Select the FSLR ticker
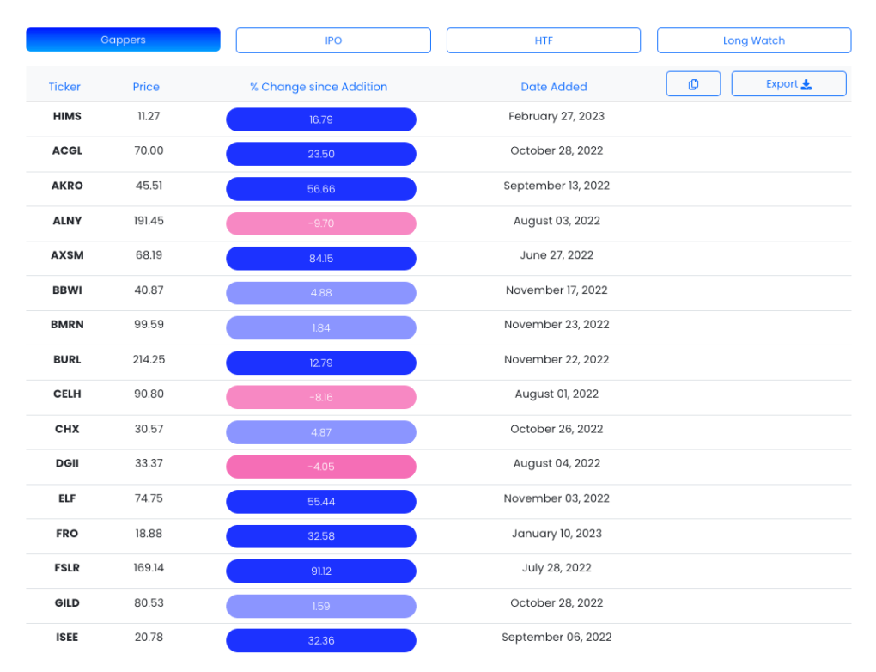Screen dimensions: 876x672 click(x=67, y=567)
